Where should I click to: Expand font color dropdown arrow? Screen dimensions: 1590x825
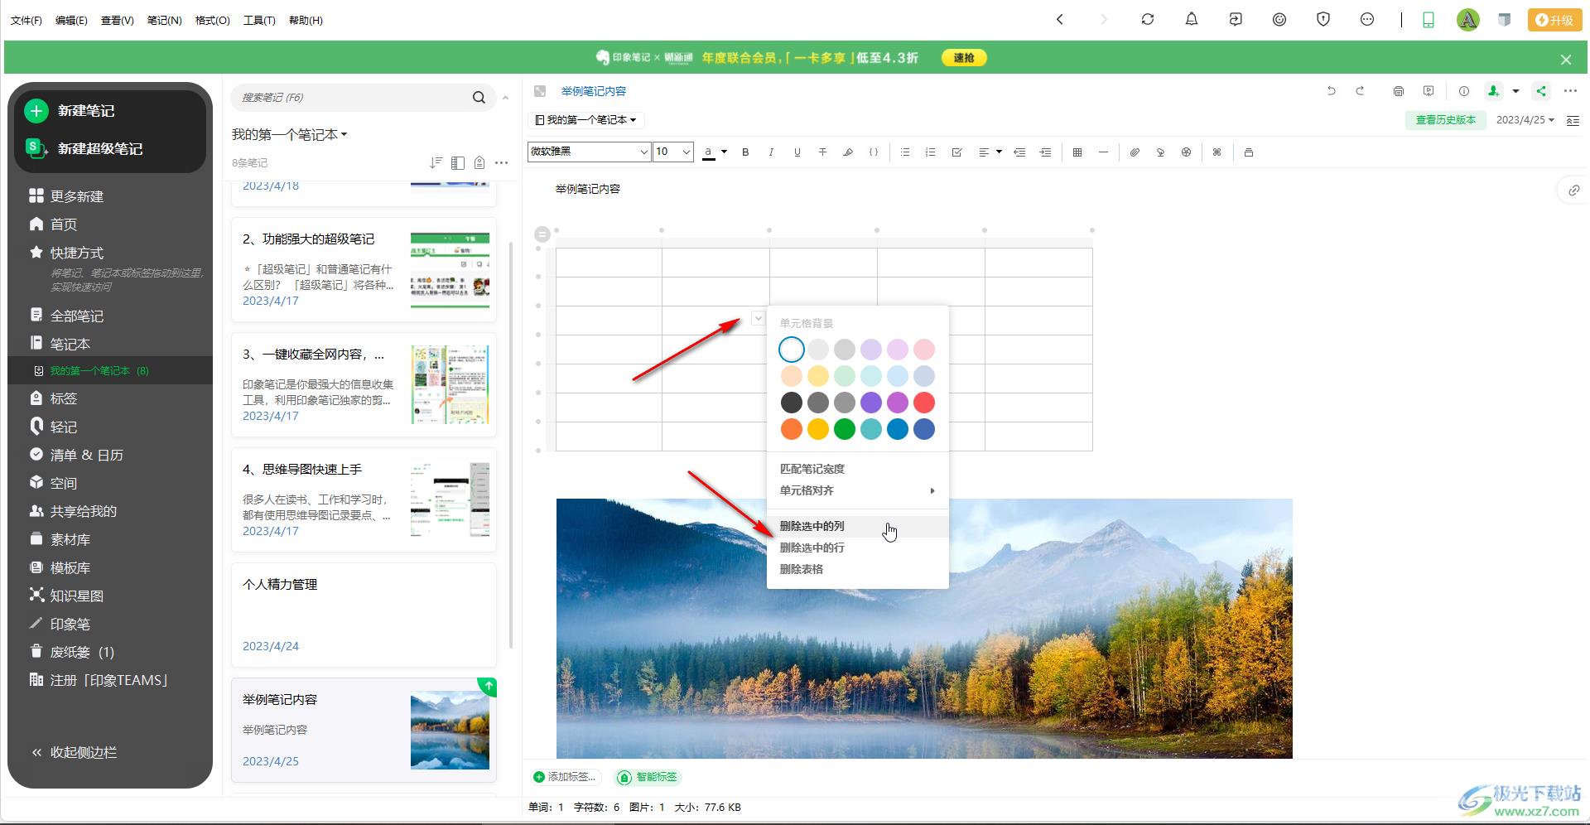coord(724,152)
